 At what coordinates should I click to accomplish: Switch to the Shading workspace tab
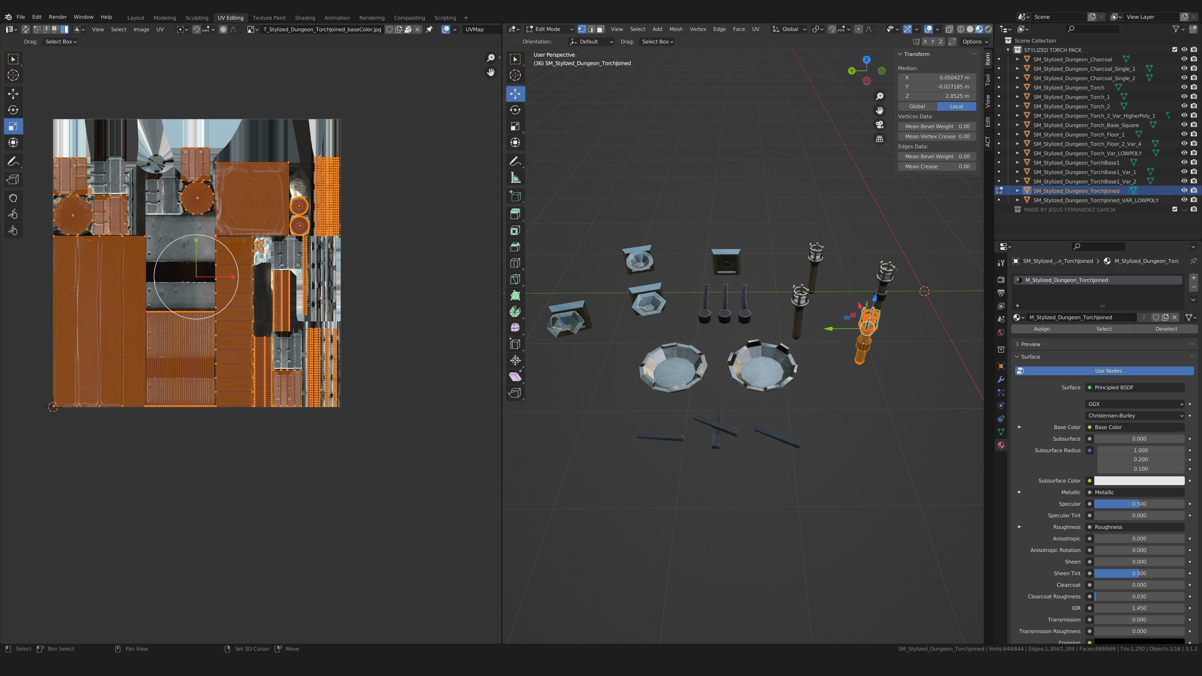click(305, 18)
